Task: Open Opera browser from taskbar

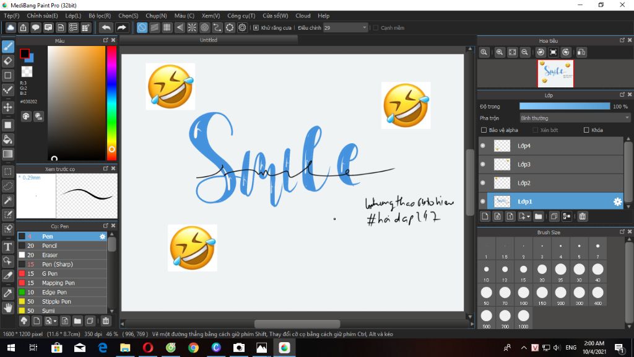Action: tap(148, 348)
